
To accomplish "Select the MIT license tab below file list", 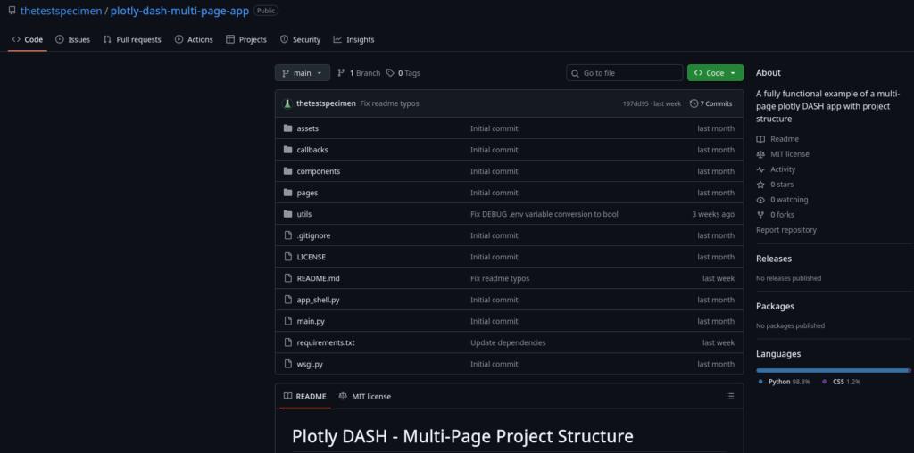I will pos(365,397).
